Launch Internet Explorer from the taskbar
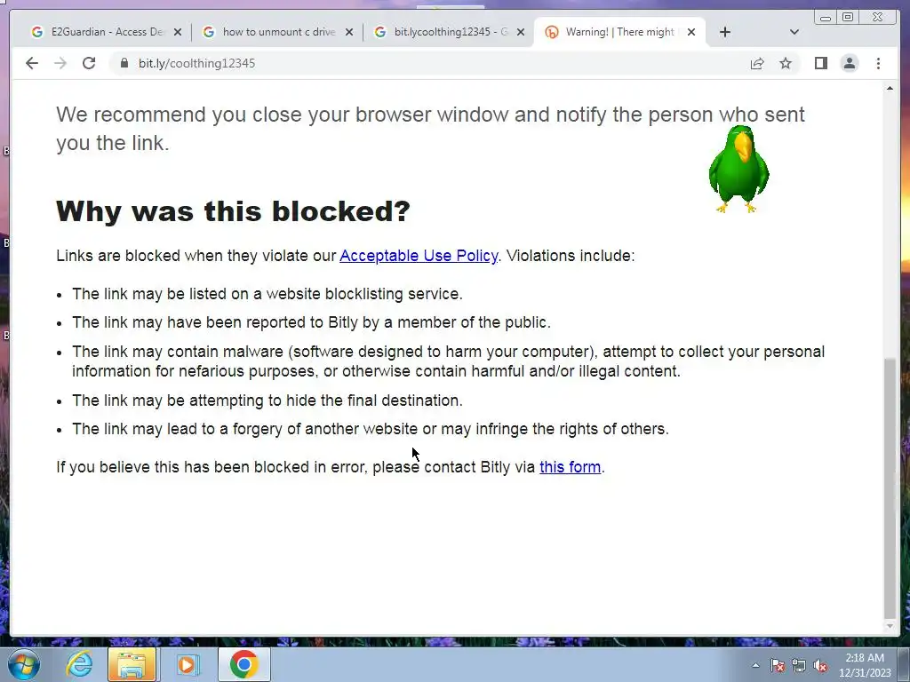 pos(79,664)
